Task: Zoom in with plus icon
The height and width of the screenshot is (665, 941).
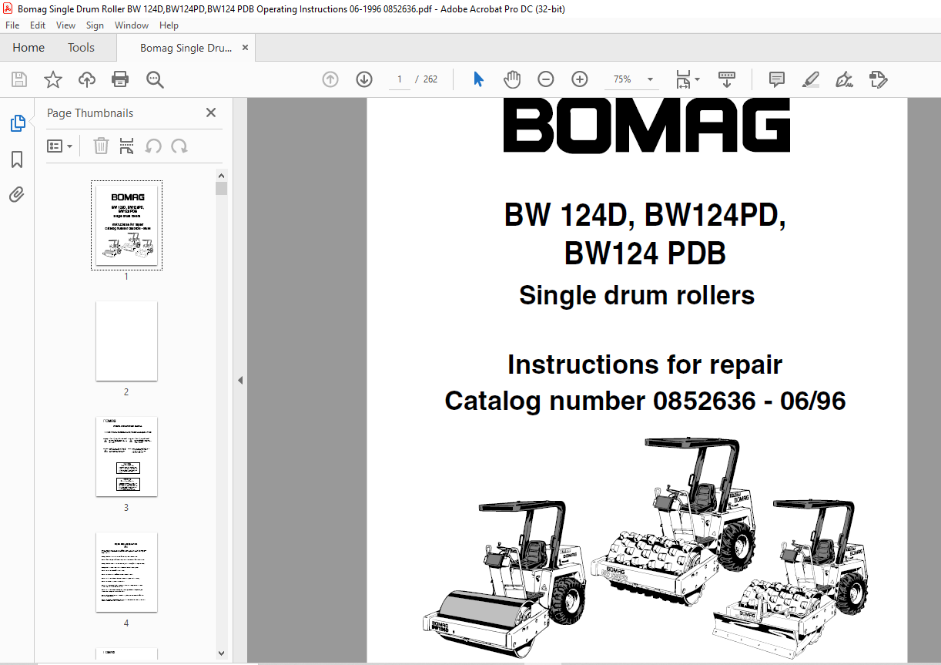Action: coord(580,79)
